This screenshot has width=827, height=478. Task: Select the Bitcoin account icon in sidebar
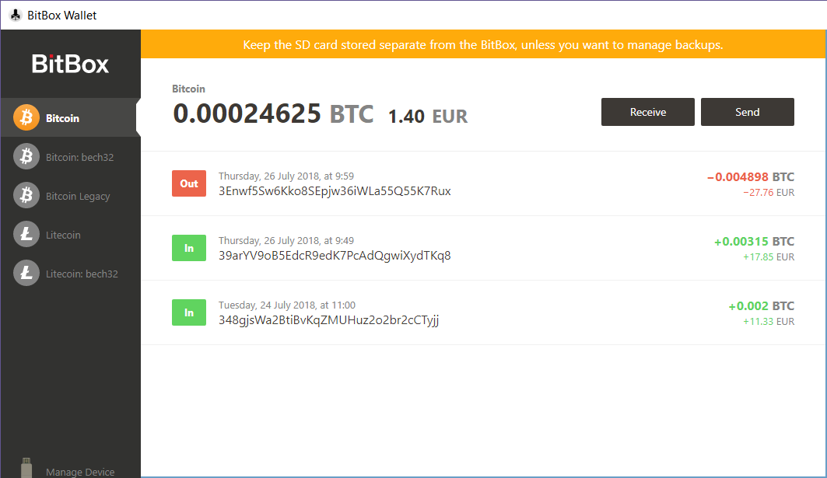click(x=26, y=117)
